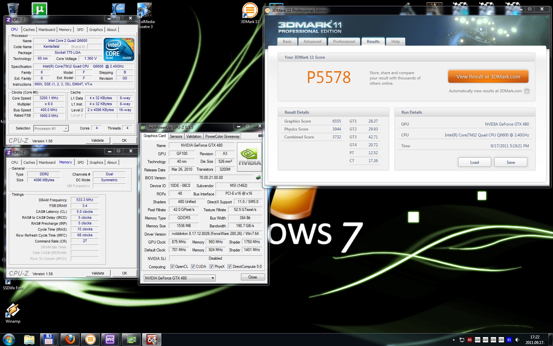Switch to the Advanced tab in 3DMark 11
The height and width of the screenshot is (346, 553).
tap(312, 42)
